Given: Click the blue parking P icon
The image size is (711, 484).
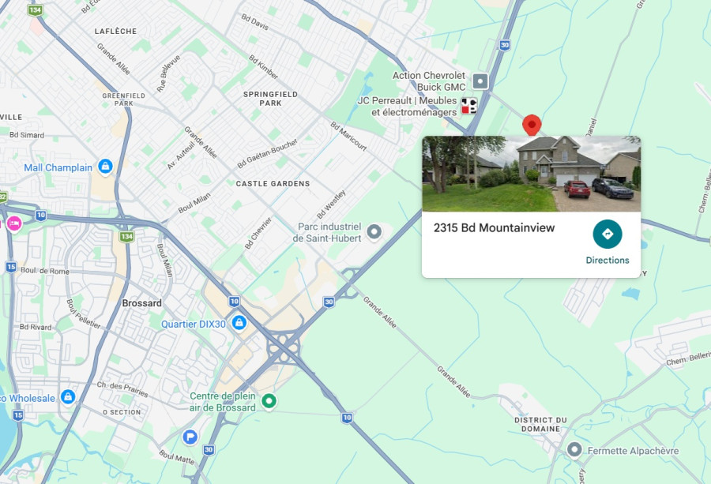Looking at the screenshot, I should click(x=190, y=437).
